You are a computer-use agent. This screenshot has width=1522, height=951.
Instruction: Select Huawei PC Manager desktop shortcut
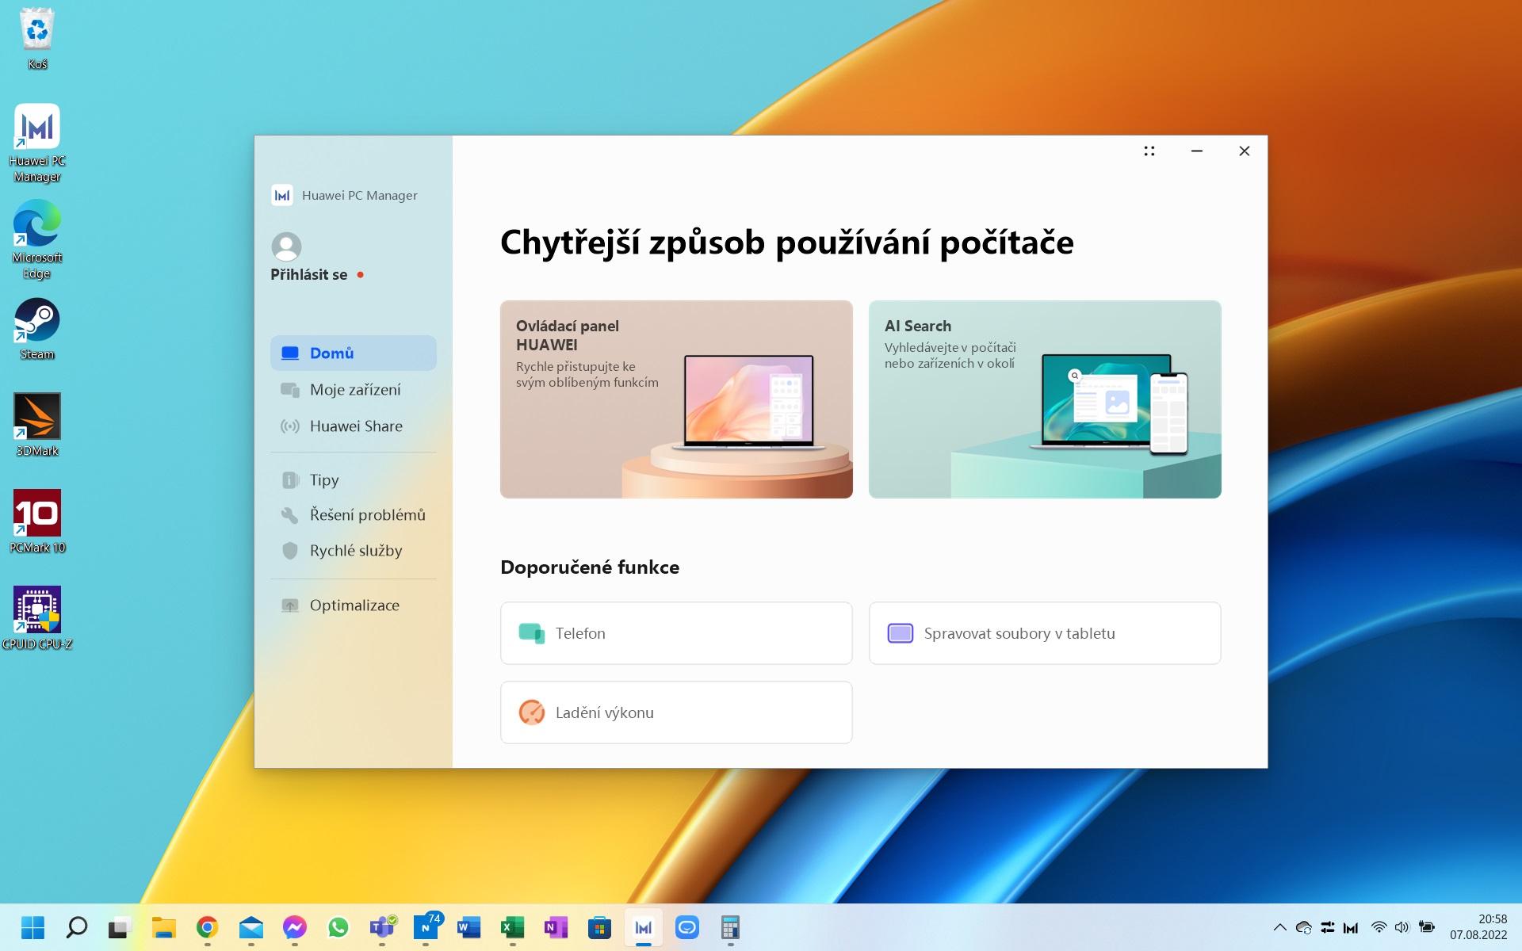37,143
